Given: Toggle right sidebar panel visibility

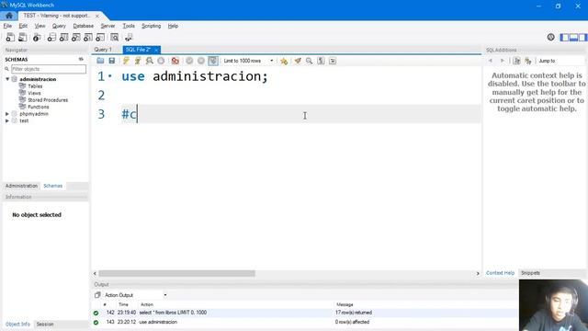Looking at the screenshot, I should [582, 37].
